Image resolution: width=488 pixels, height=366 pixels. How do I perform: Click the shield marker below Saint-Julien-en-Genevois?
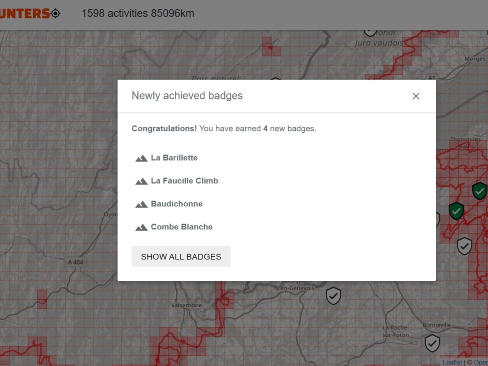tap(333, 296)
